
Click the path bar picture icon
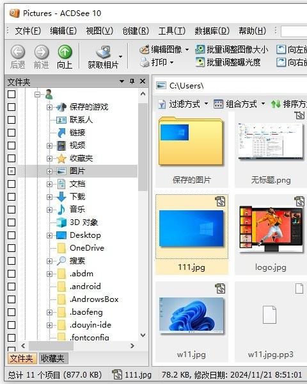click(x=161, y=86)
